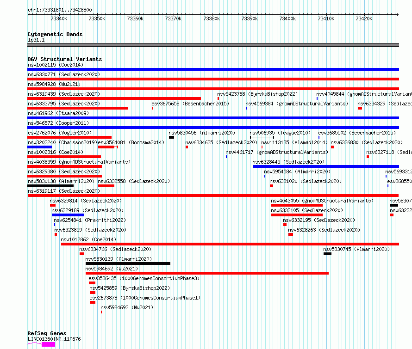The image size is (412, 349).
Task: Click esv3586435 (1000GenomesConsortiumPhase3) label
Action: pyautogui.click(x=144, y=278)
